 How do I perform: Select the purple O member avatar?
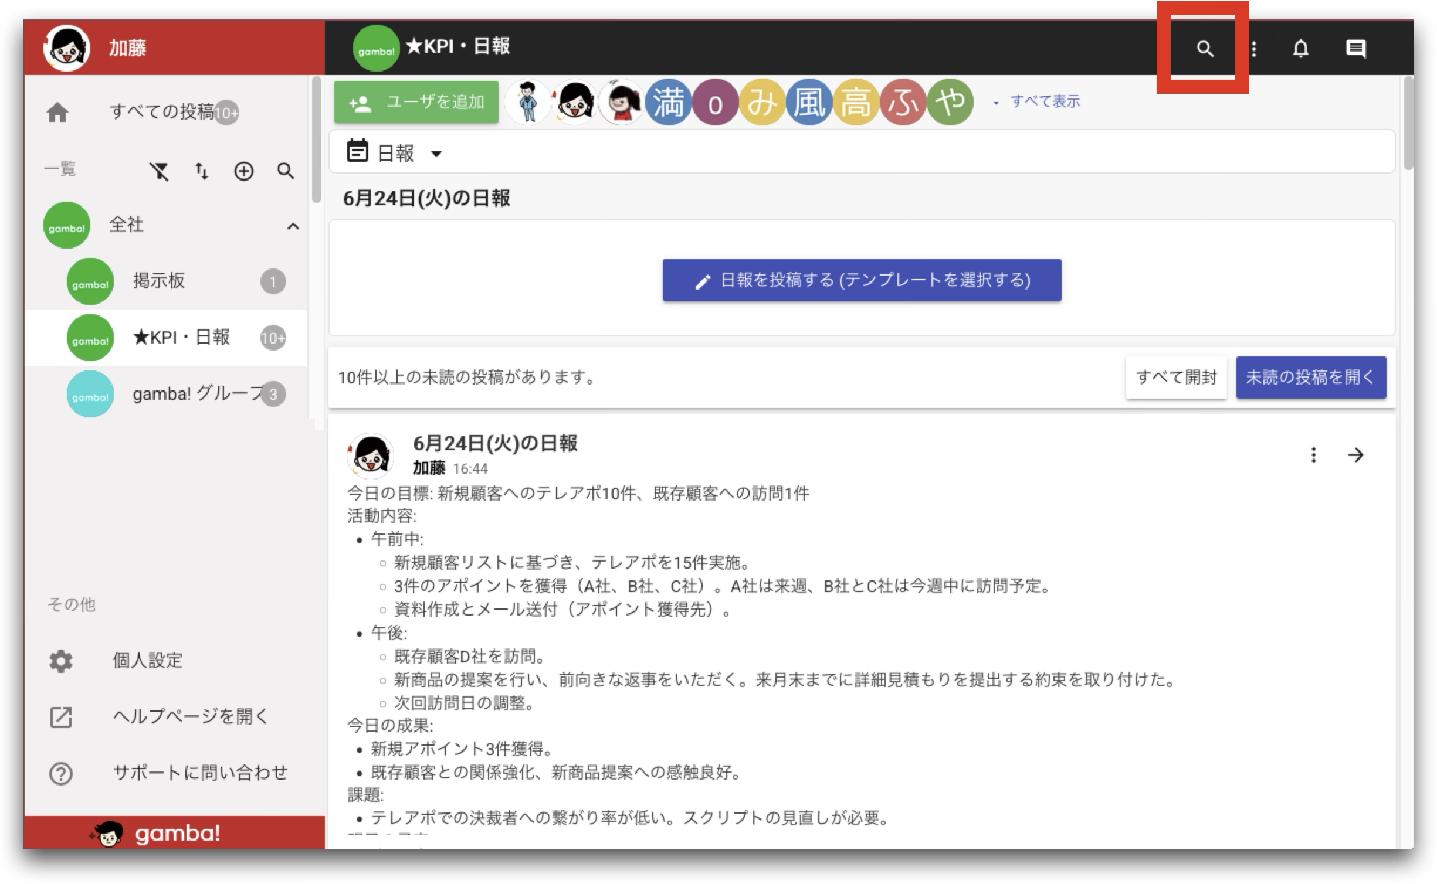tap(715, 102)
